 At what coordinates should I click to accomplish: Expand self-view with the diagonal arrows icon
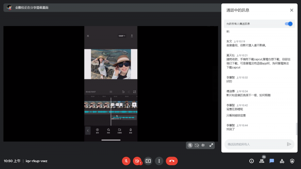211,145
